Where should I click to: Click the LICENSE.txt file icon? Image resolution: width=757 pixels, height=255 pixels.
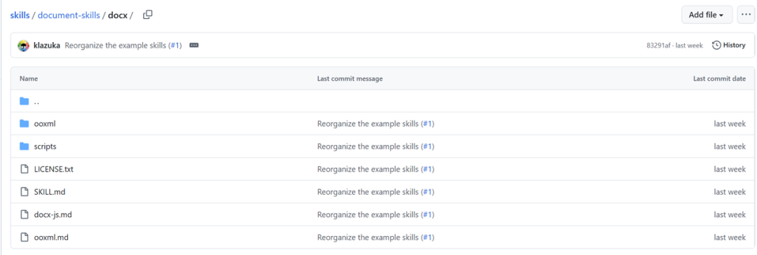24,169
